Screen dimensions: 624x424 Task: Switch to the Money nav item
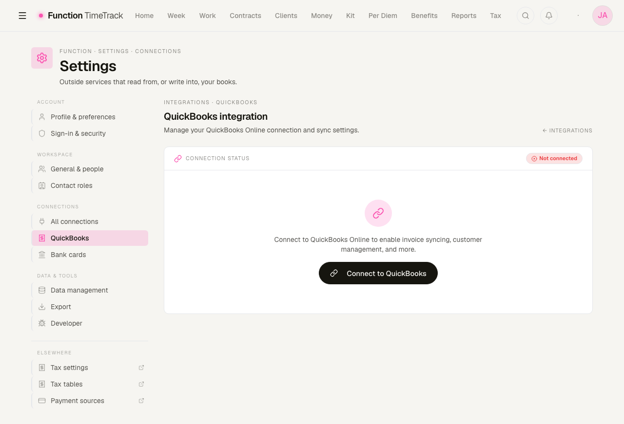(x=322, y=16)
